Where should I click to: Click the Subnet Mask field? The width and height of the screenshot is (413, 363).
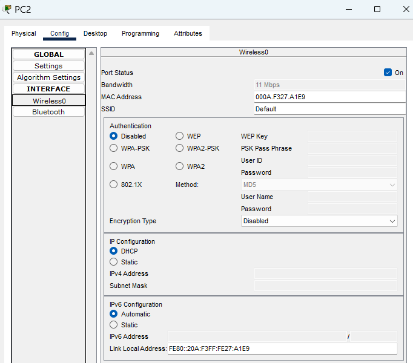click(x=326, y=286)
